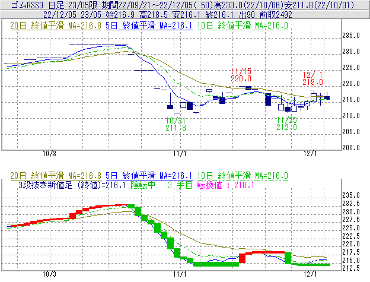Click upper chart 210.0 axis label
This screenshot has width=370, height=282.
(351, 116)
